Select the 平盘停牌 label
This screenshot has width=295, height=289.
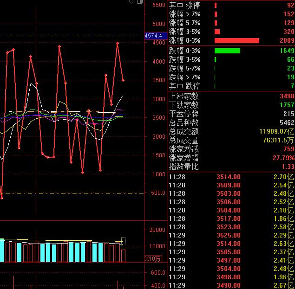184,114
